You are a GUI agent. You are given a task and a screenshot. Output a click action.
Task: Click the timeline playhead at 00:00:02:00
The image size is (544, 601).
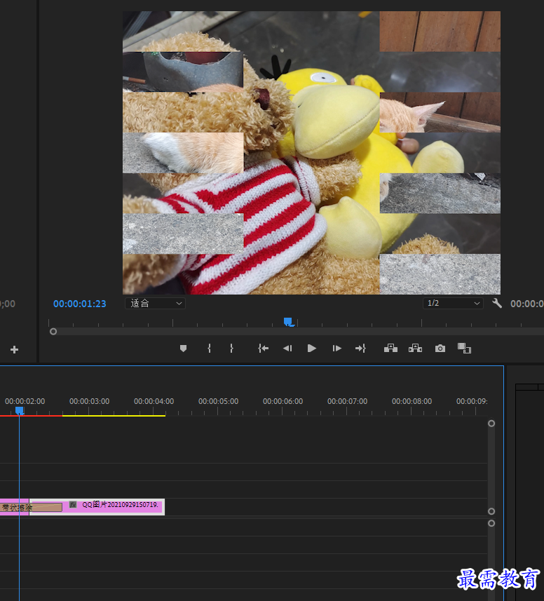pyautogui.click(x=19, y=411)
